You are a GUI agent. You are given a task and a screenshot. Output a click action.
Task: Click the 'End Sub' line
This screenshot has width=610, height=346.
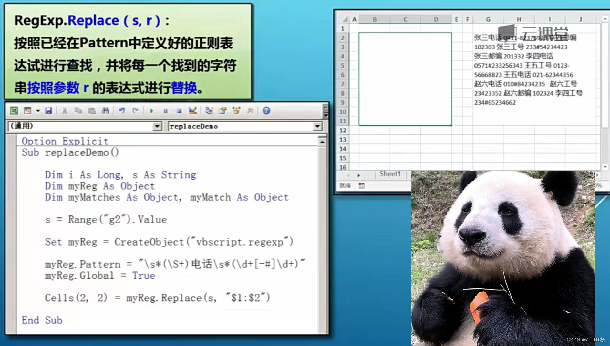coord(42,320)
